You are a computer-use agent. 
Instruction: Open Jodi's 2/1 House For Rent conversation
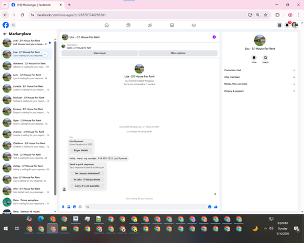pos(27,43)
